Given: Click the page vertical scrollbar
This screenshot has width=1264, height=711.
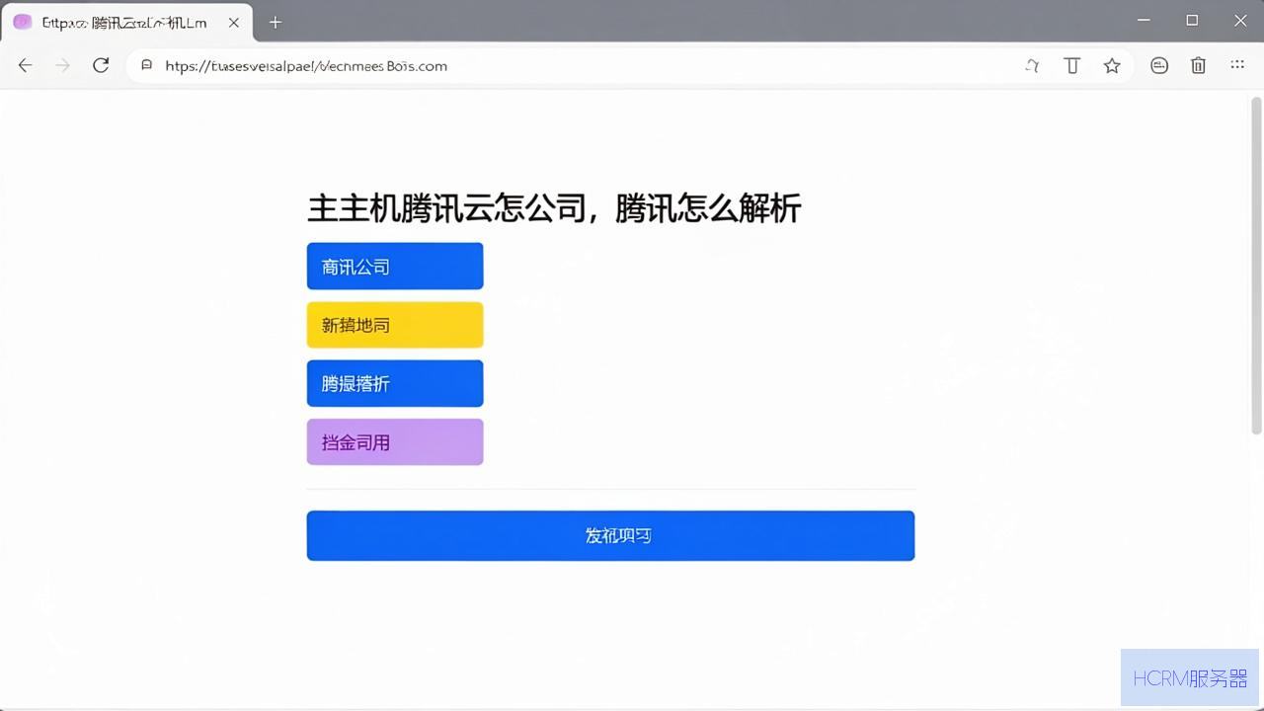Looking at the screenshot, I should [x=1256, y=265].
